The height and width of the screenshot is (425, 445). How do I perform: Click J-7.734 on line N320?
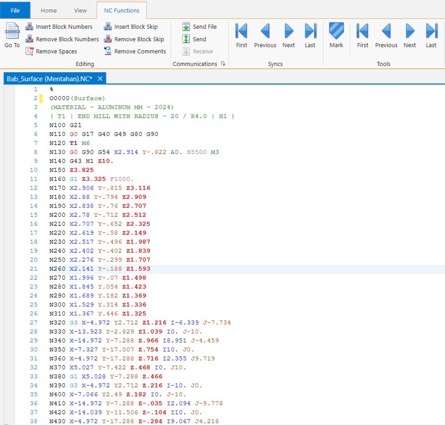[x=217, y=322]
